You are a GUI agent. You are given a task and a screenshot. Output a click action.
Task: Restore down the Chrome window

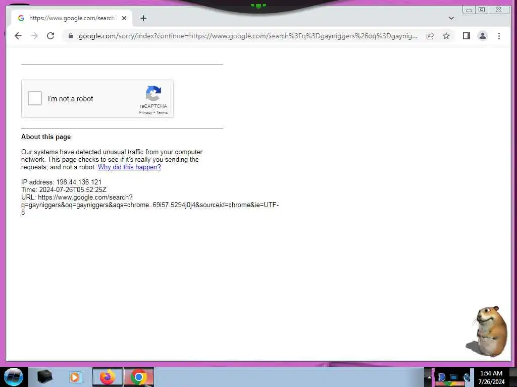click(482, 10)
